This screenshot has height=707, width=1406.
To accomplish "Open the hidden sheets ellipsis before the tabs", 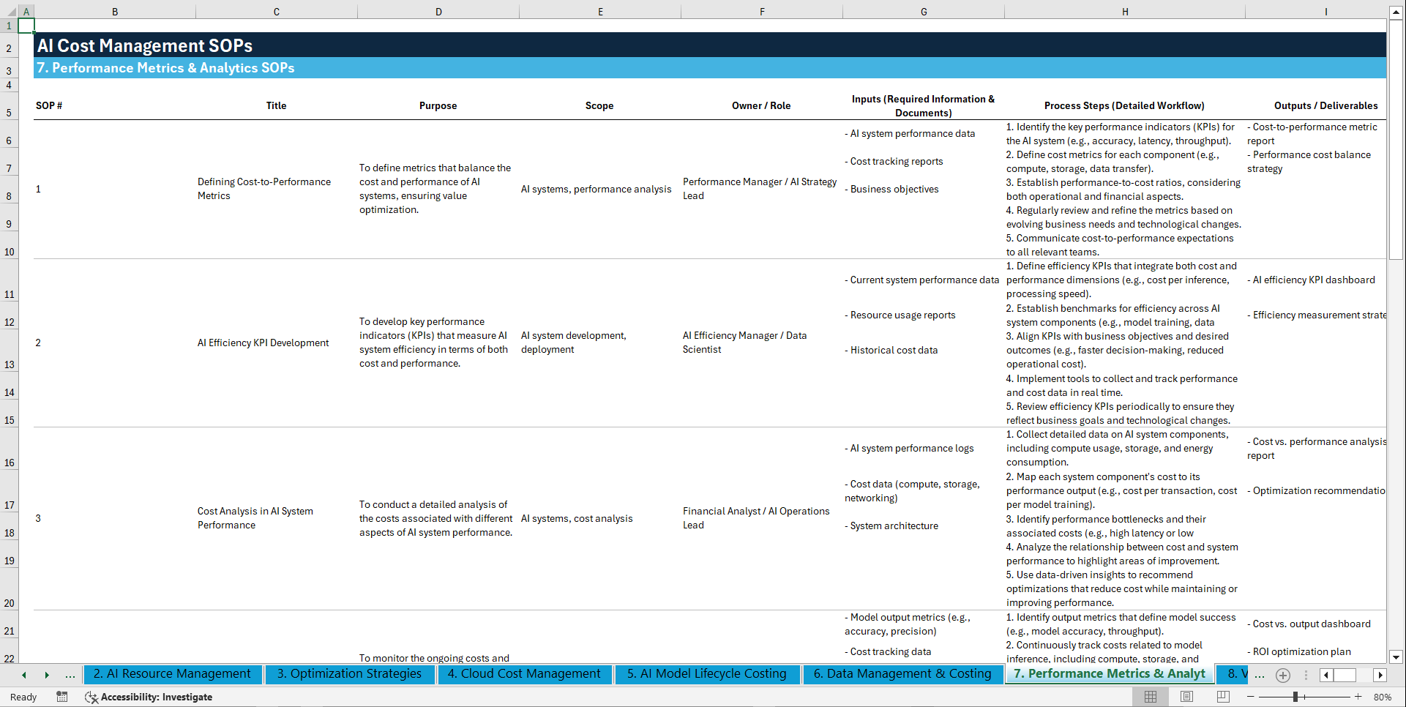I will point(70,676).
